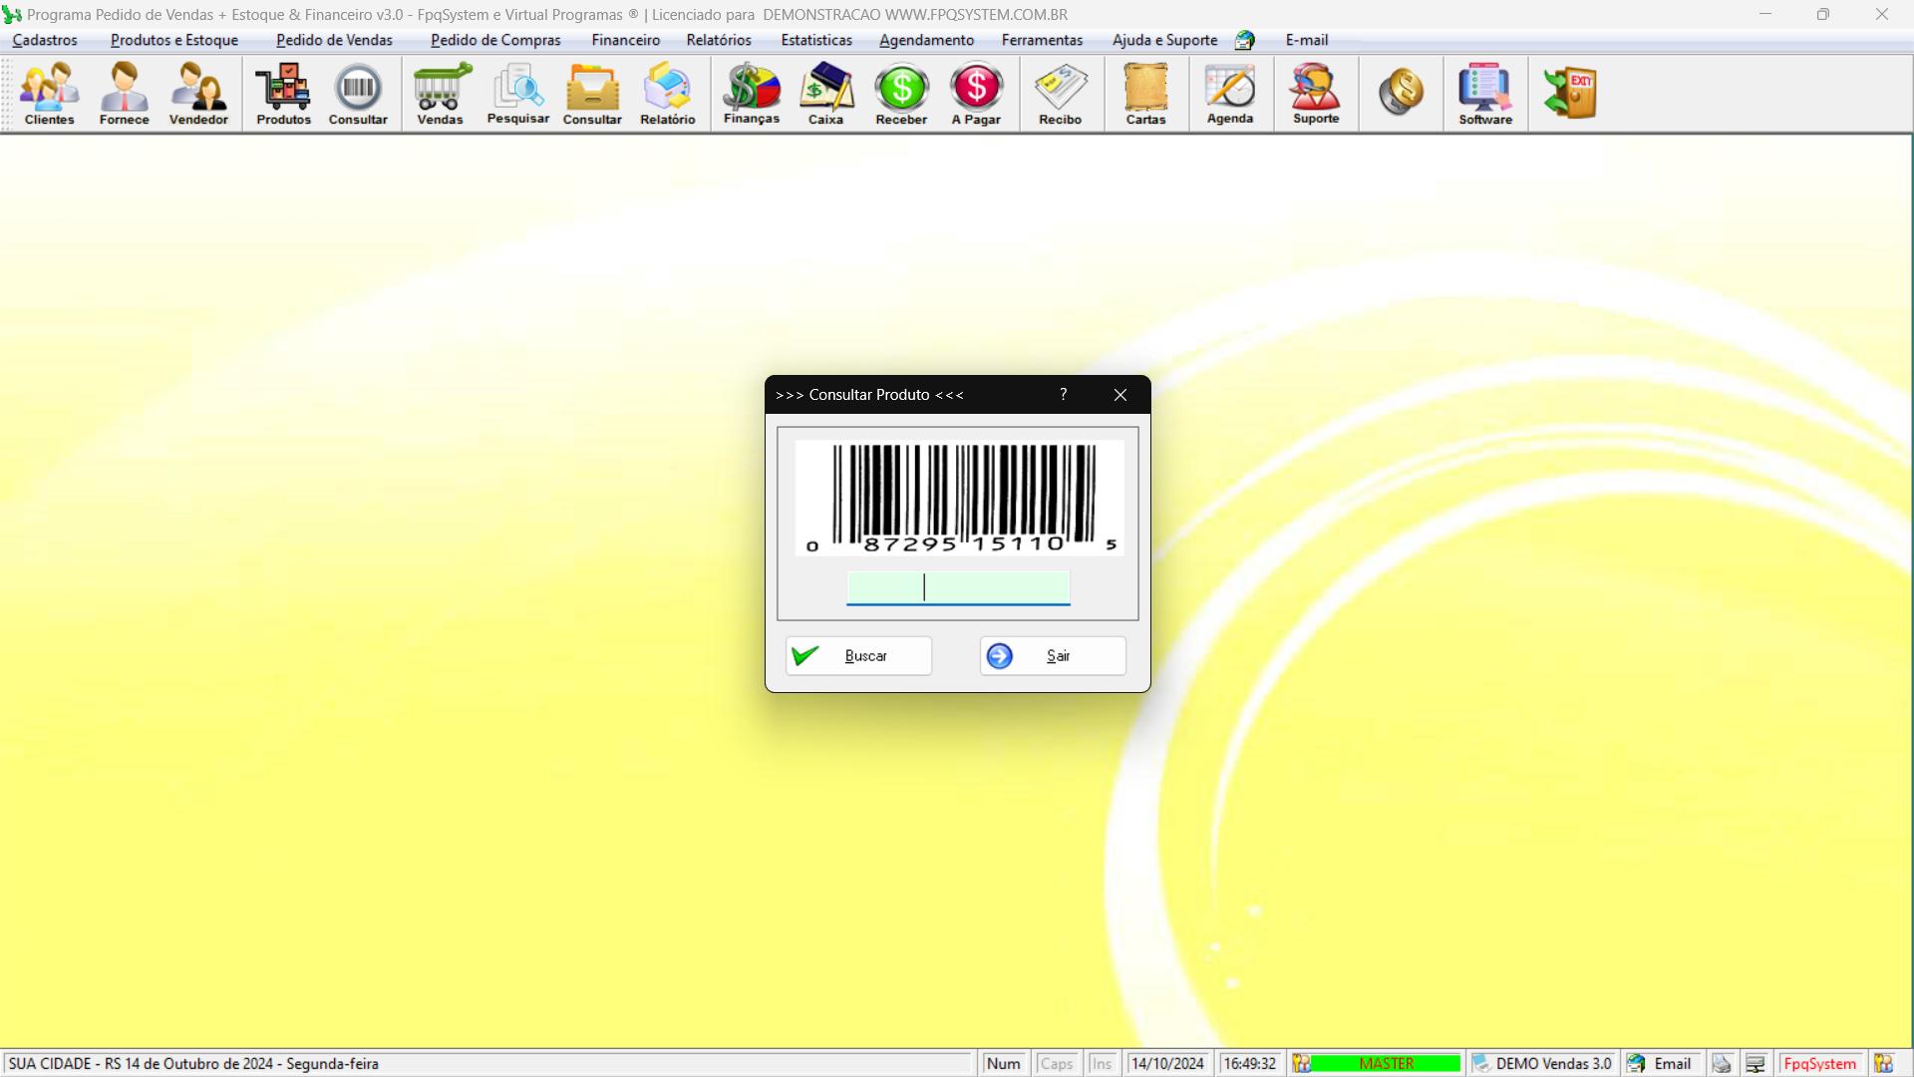Image resolution: width=1914 pixels, height=1077 pixels.
Task: Click the Num lock indicator
Action: click(1003, 1064)
